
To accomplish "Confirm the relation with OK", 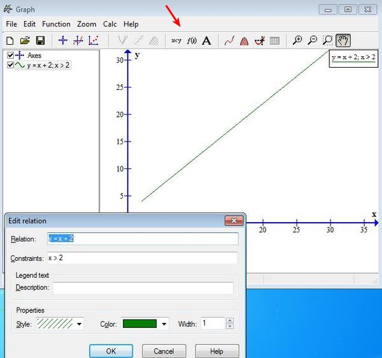I will click(x=111, y=351).
